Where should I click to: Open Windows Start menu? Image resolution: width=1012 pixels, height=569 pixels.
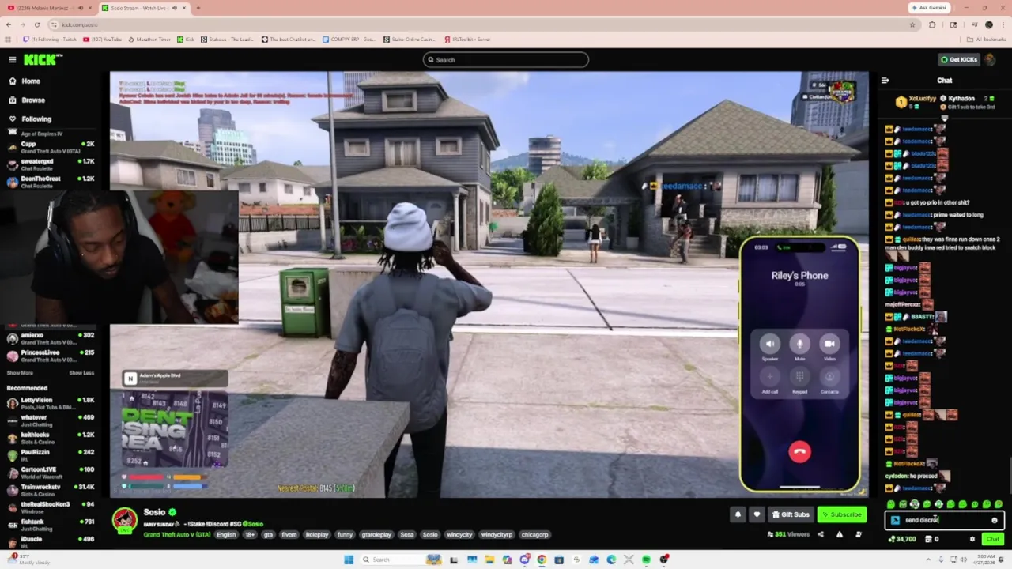[349, 560]
